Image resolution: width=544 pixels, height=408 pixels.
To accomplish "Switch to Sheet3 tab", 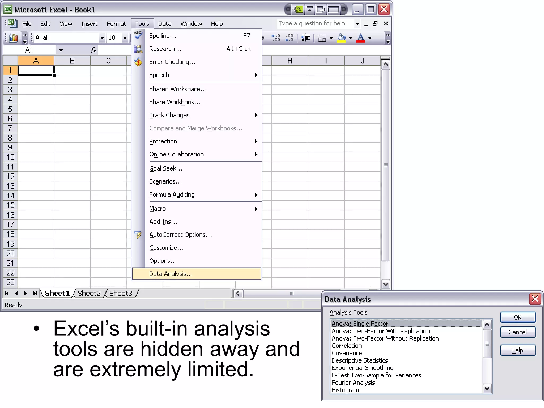I will [x=121, y=293].
